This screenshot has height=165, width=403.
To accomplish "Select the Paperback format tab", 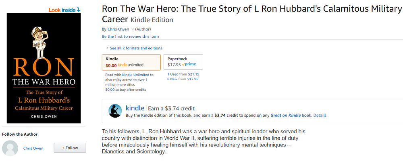I will (183, 62).
